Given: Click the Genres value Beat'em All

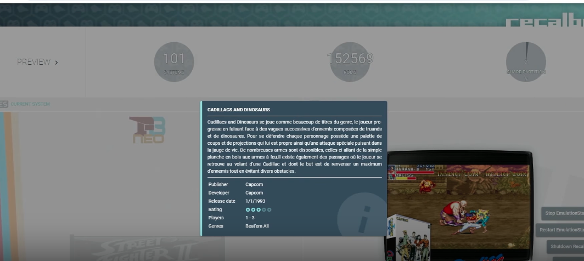Looking at the screenshot, I should click(257, 226).
